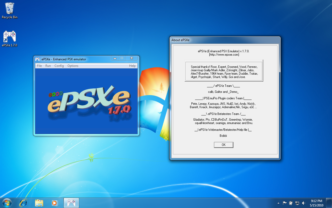Open the Windows Start menu
The width and height of the screenshot is (332, 208).
(x=6, y=203)
